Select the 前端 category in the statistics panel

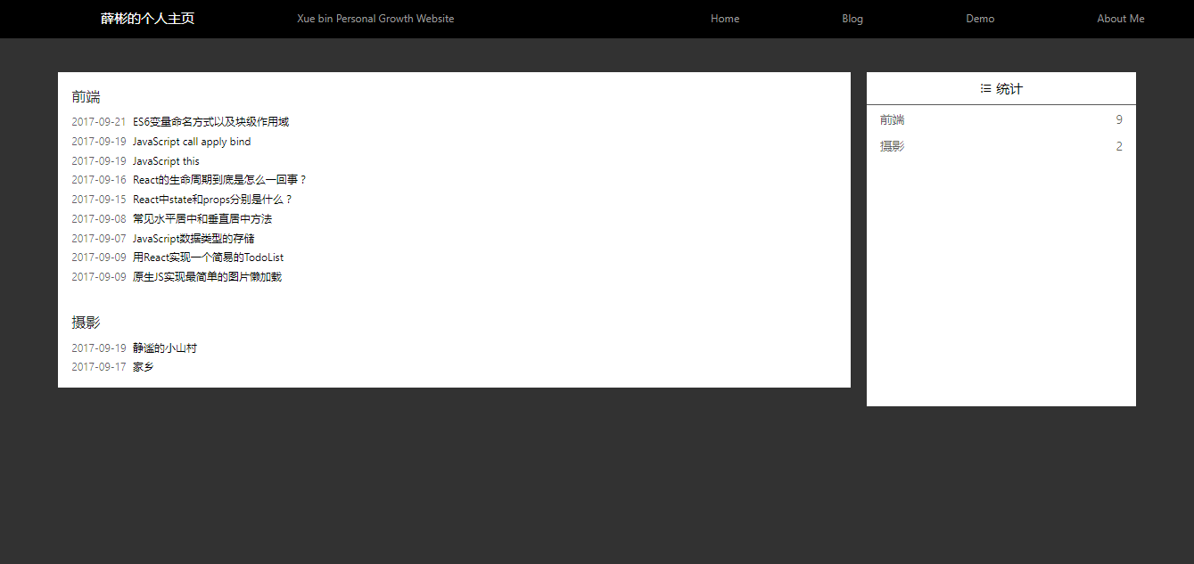pos(892,120)
